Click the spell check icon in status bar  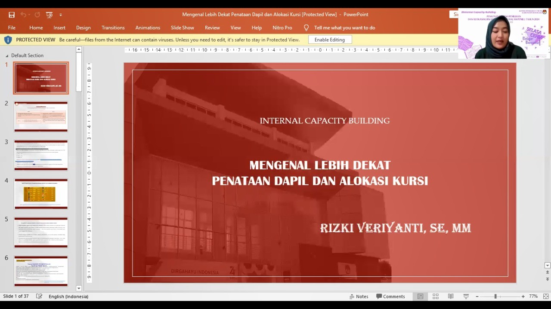pyautogui.click(x=39, y=297)
